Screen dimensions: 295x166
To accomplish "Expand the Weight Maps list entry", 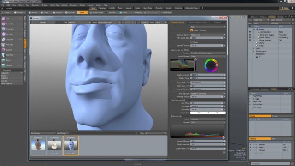I will tap(250, 96).
